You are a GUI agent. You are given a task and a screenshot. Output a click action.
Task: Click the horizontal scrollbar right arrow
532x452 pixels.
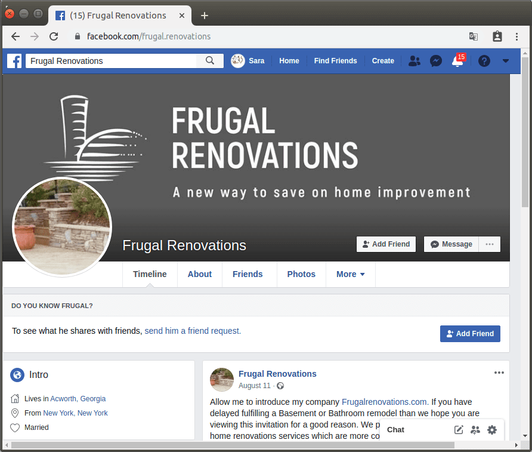click(x=516, y=445)
